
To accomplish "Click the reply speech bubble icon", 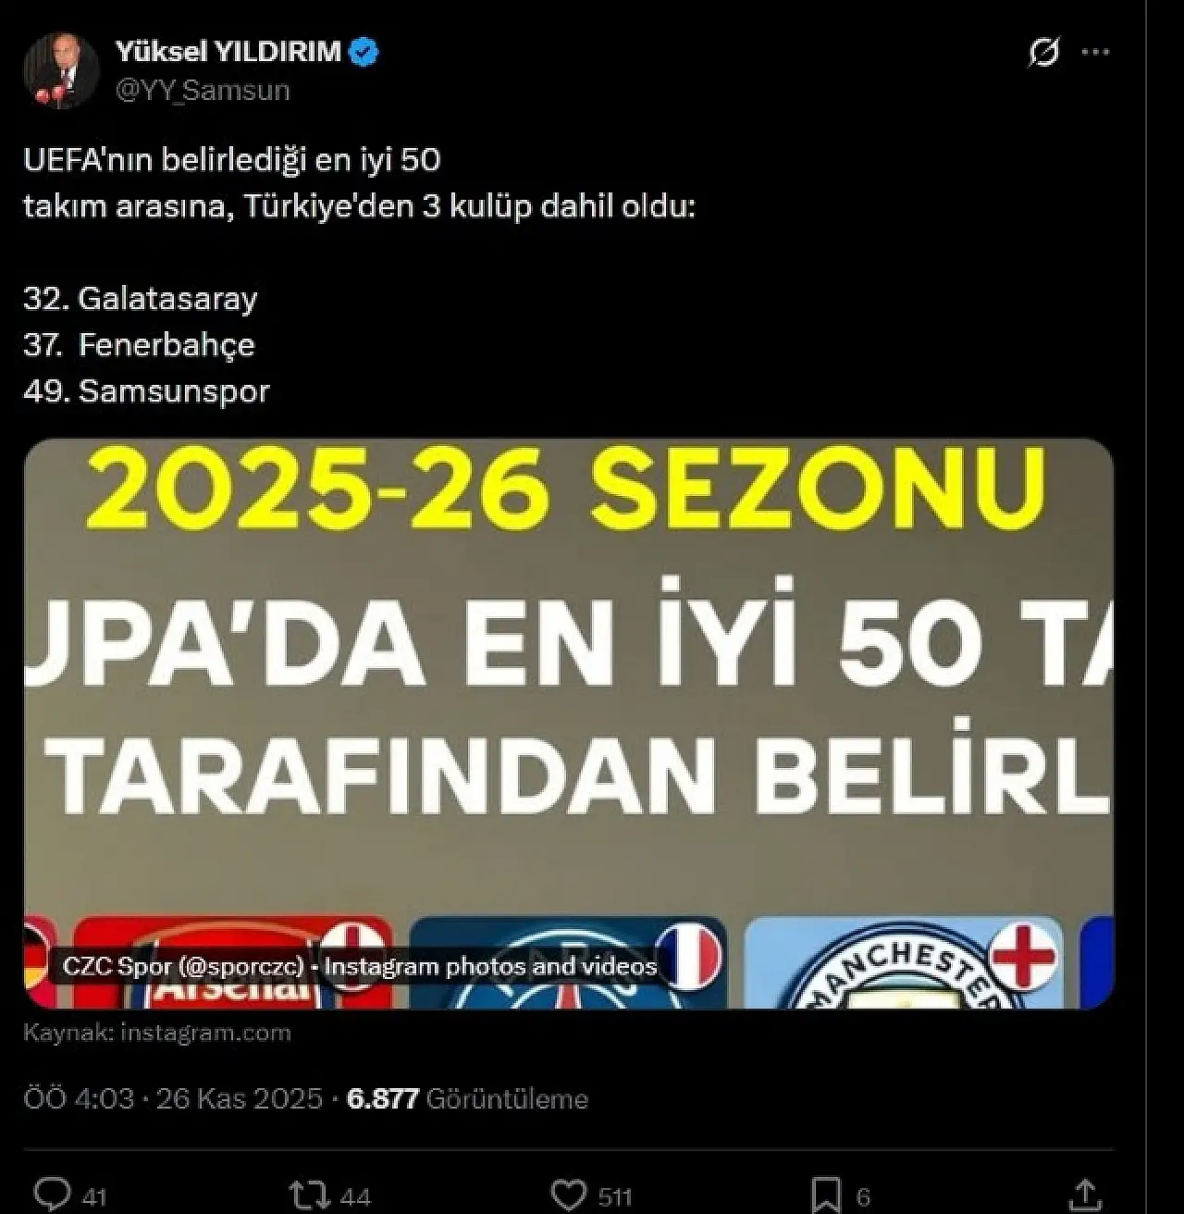I will [x=52, y=1194].
